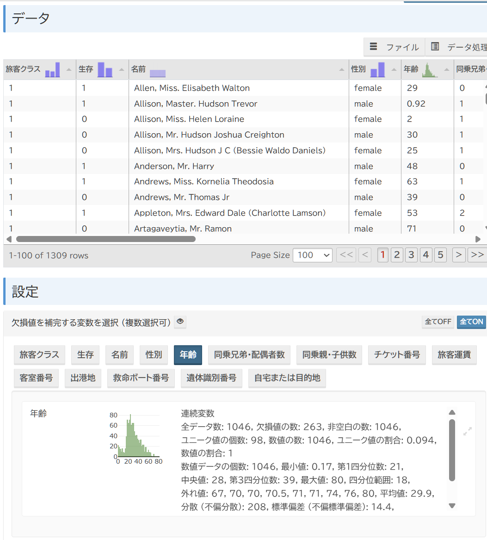Click the table's horizontal scrollbar

[x=106, y=239]
